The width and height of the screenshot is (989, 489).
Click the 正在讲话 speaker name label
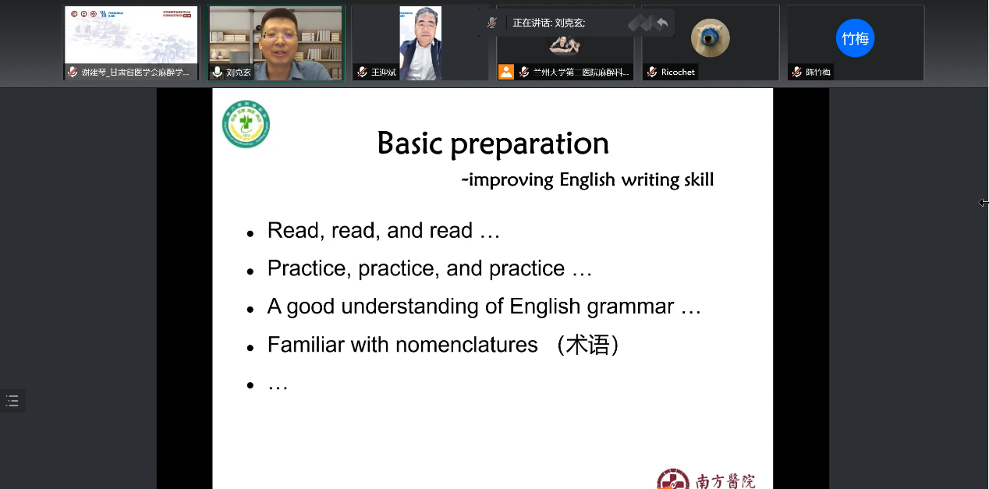[x=548, y=23]
